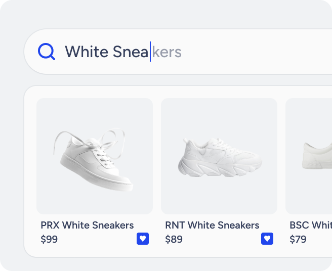Open the "PRX White Sneakers" title link
Image resolution: width=332 pixels, height=271 pixels.
[87, 225]
